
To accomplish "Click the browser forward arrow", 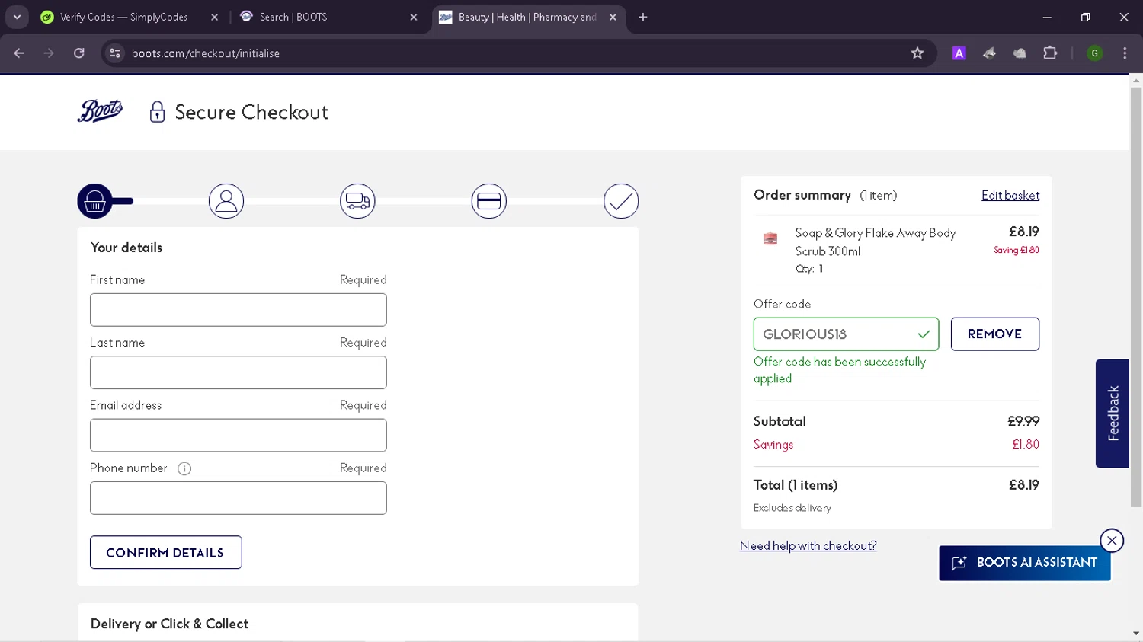I will 49,53.
